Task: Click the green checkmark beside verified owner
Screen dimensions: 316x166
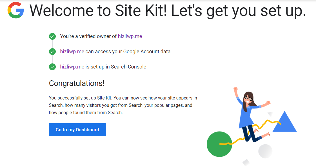Action: click(x=52, y=37)
